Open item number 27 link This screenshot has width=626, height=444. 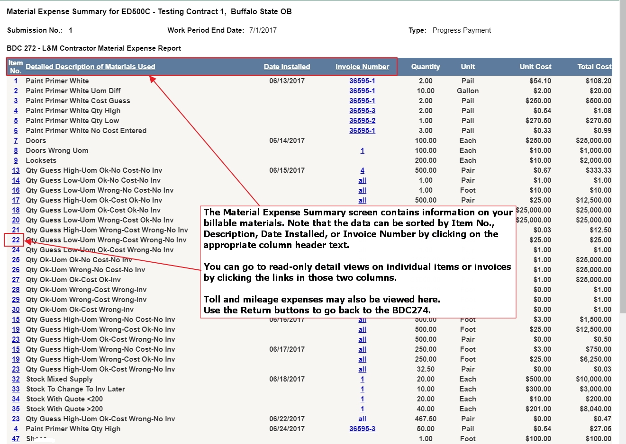[x=16, y=280]
